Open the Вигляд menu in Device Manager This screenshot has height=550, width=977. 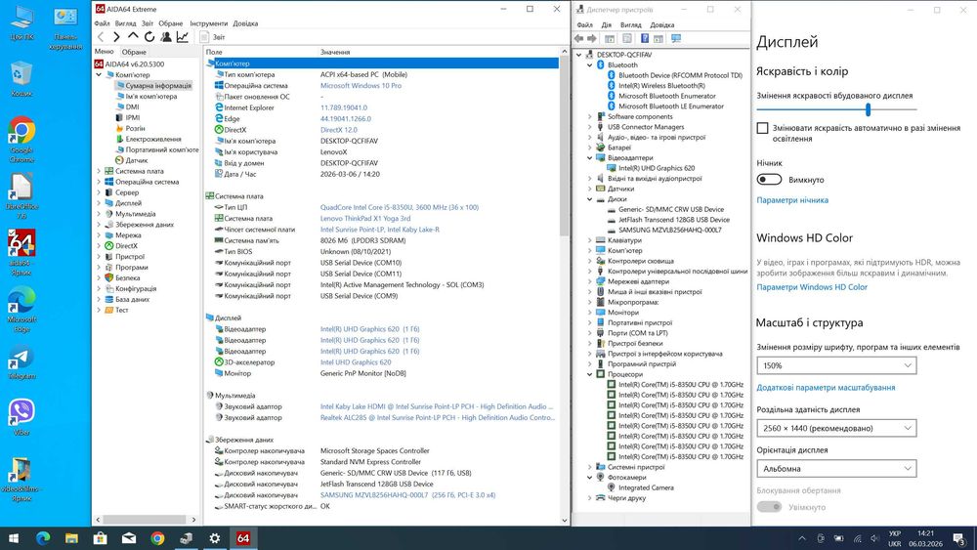(x=630, y=25)
